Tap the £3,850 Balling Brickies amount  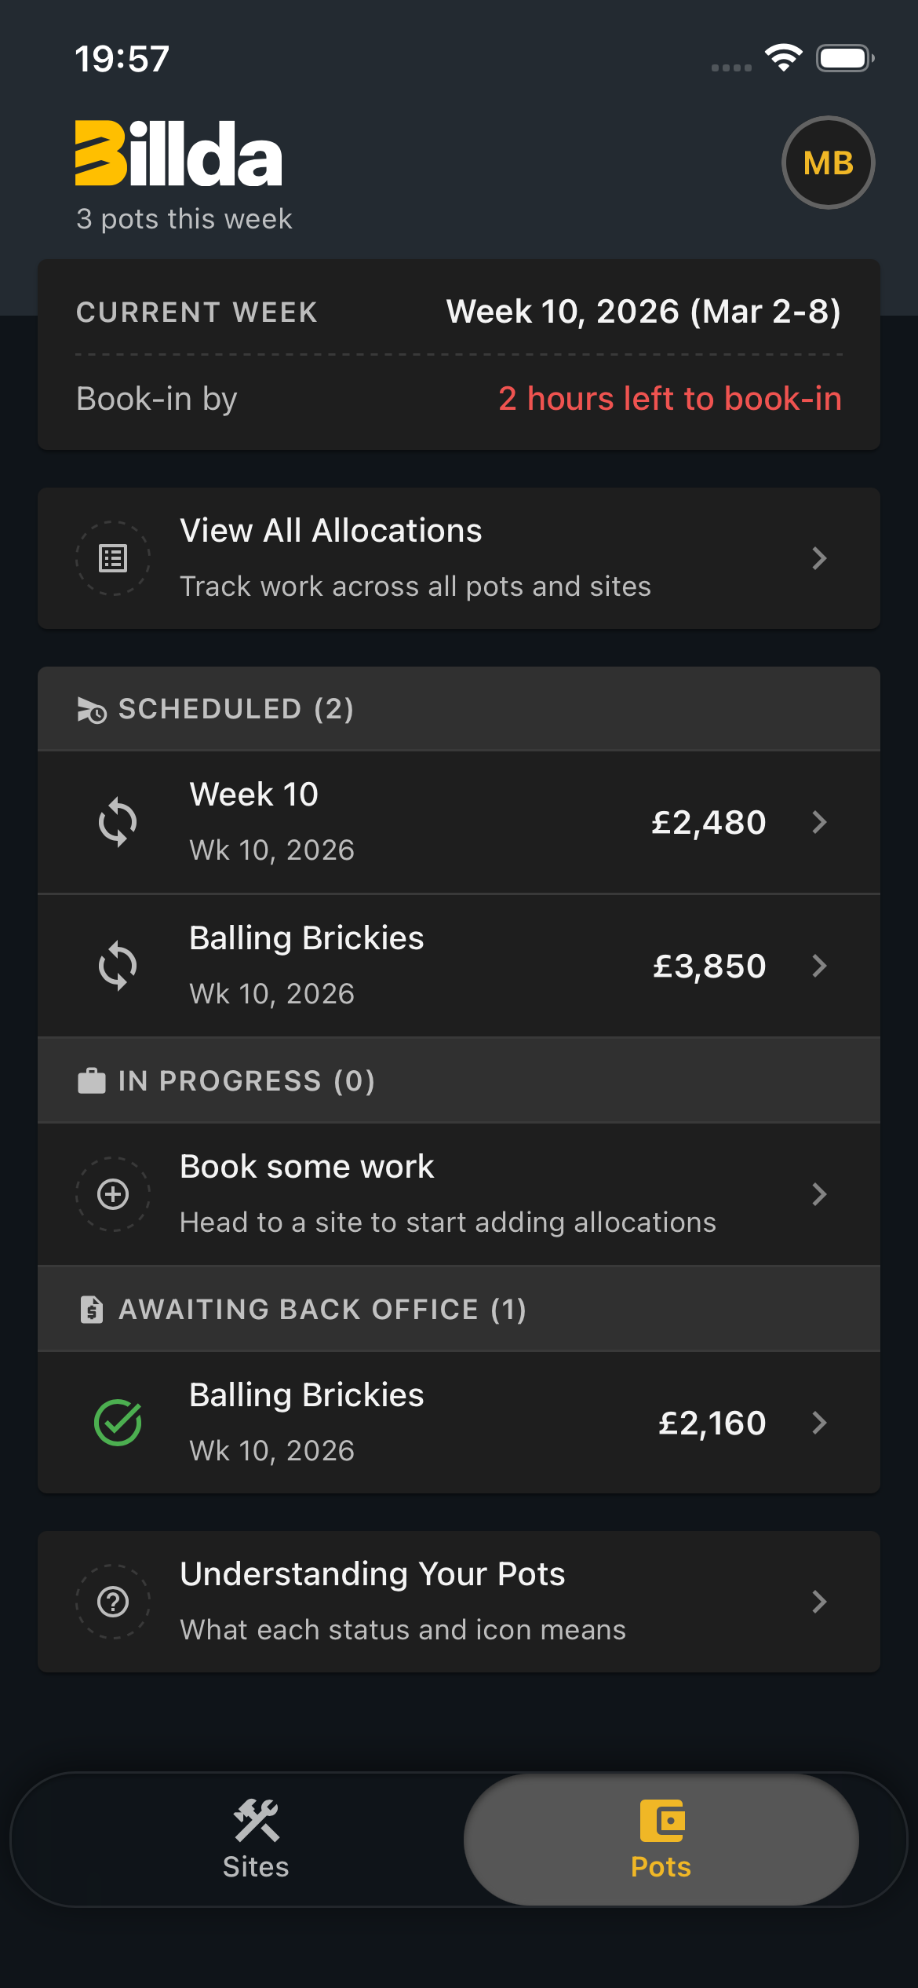tap(709, 966)
